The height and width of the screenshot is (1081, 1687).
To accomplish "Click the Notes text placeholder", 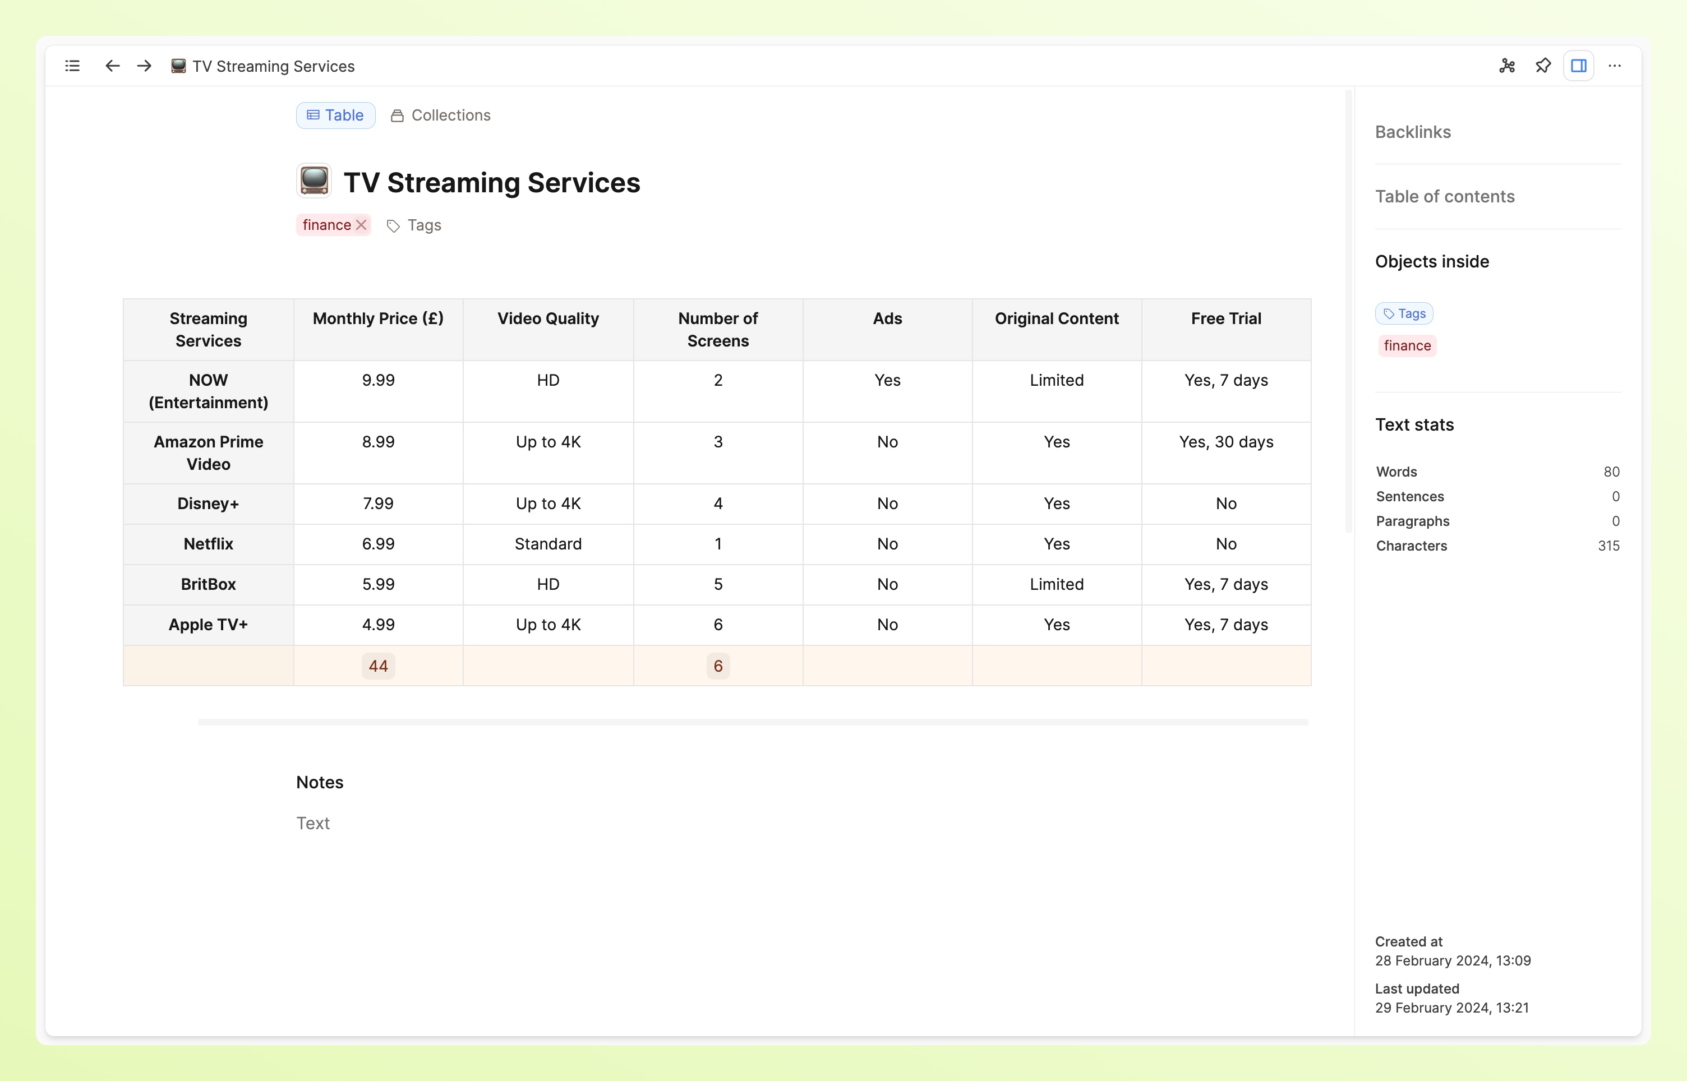I will click(x=313, y=823).
